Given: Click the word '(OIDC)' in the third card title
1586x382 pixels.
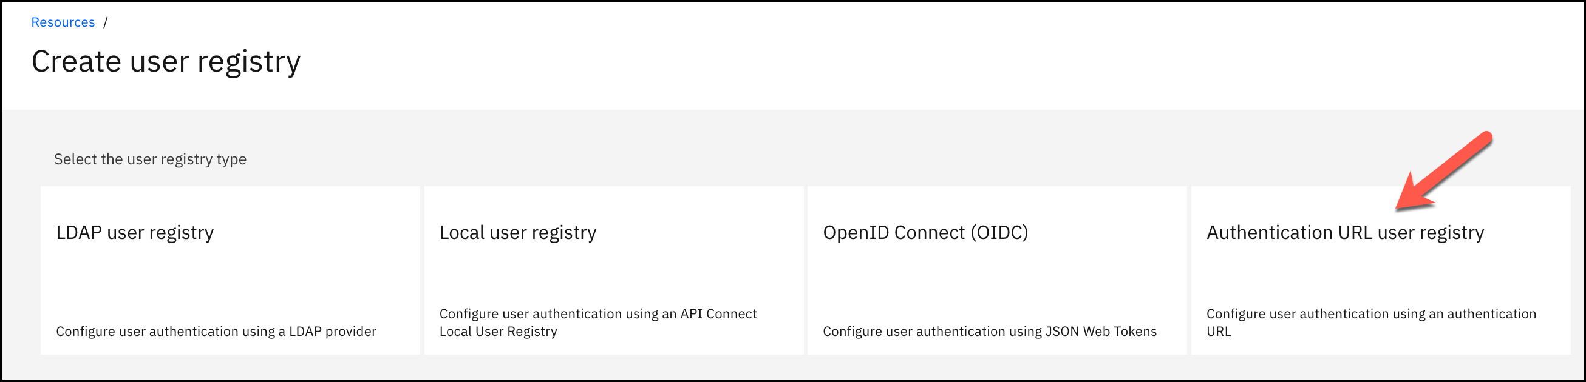Looking at the screenshot, I should [x=999, y=232].
